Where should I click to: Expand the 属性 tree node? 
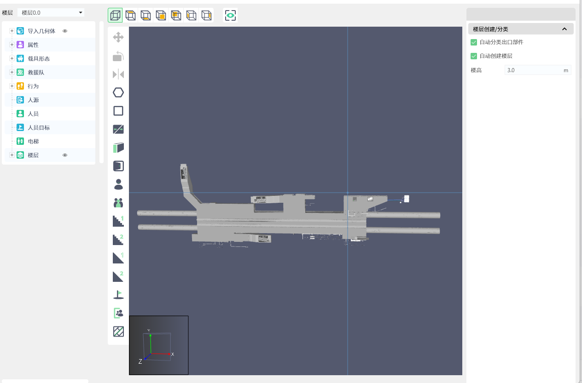tap(12, 45)
